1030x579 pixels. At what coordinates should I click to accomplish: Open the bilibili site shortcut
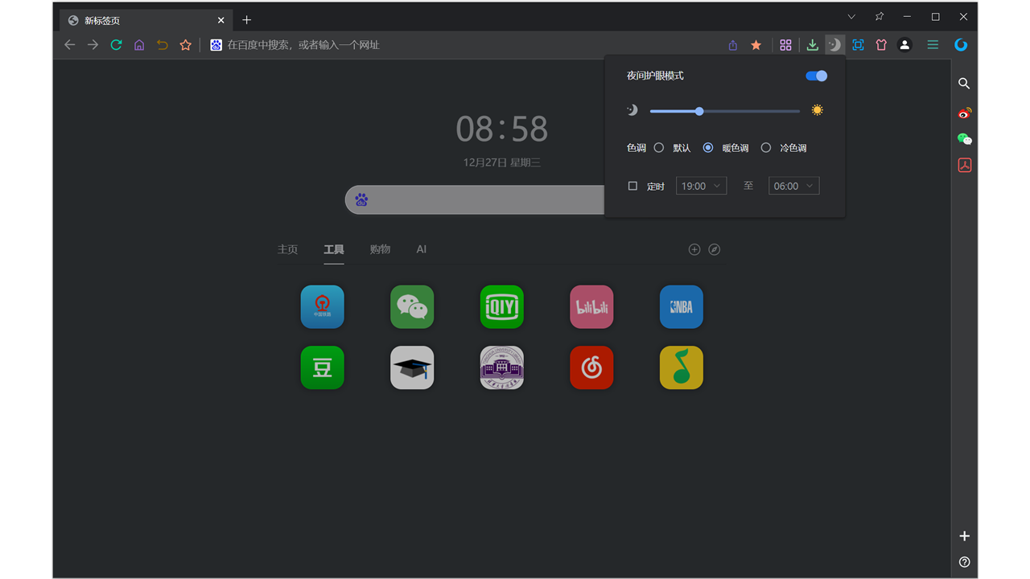(591, 306)
